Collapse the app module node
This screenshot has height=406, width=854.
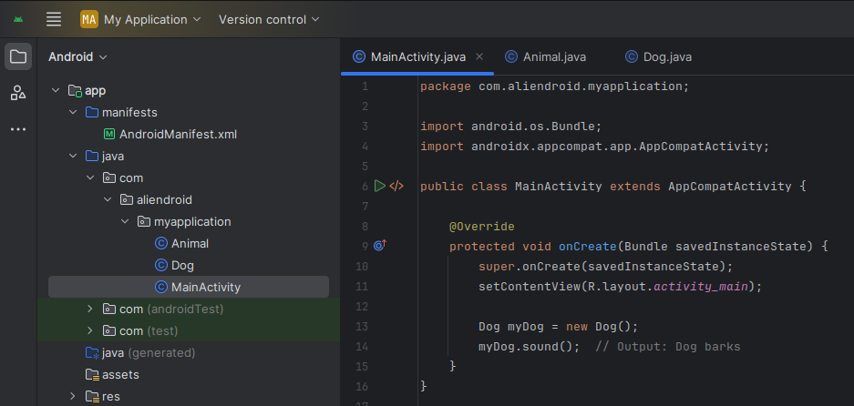56,90
